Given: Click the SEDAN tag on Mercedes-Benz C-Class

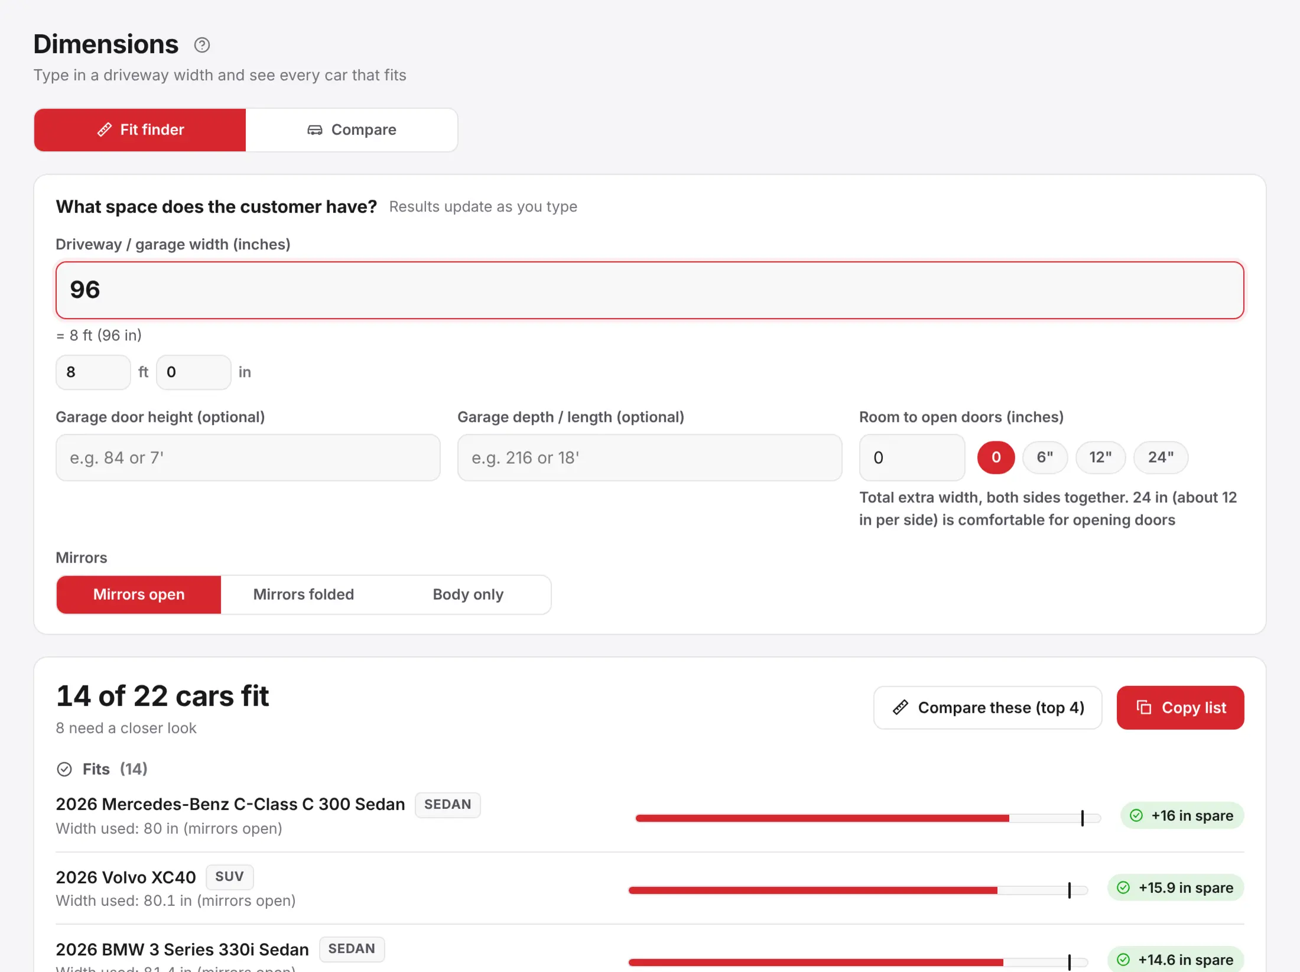Looking at the screenshot, I should coord(448,805).
